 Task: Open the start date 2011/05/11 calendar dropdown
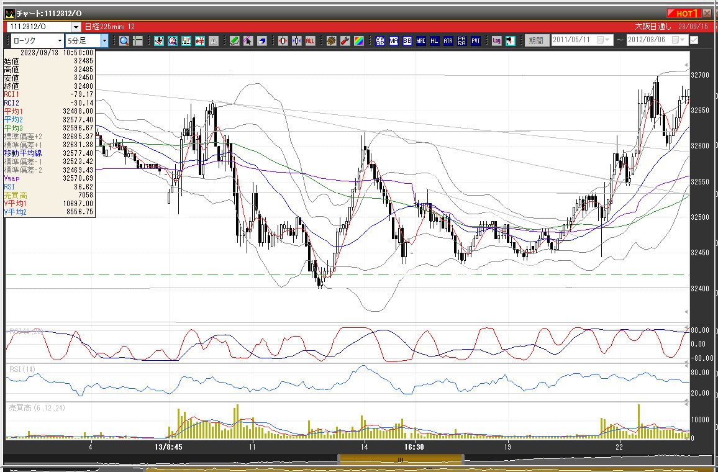pos(604,40)
